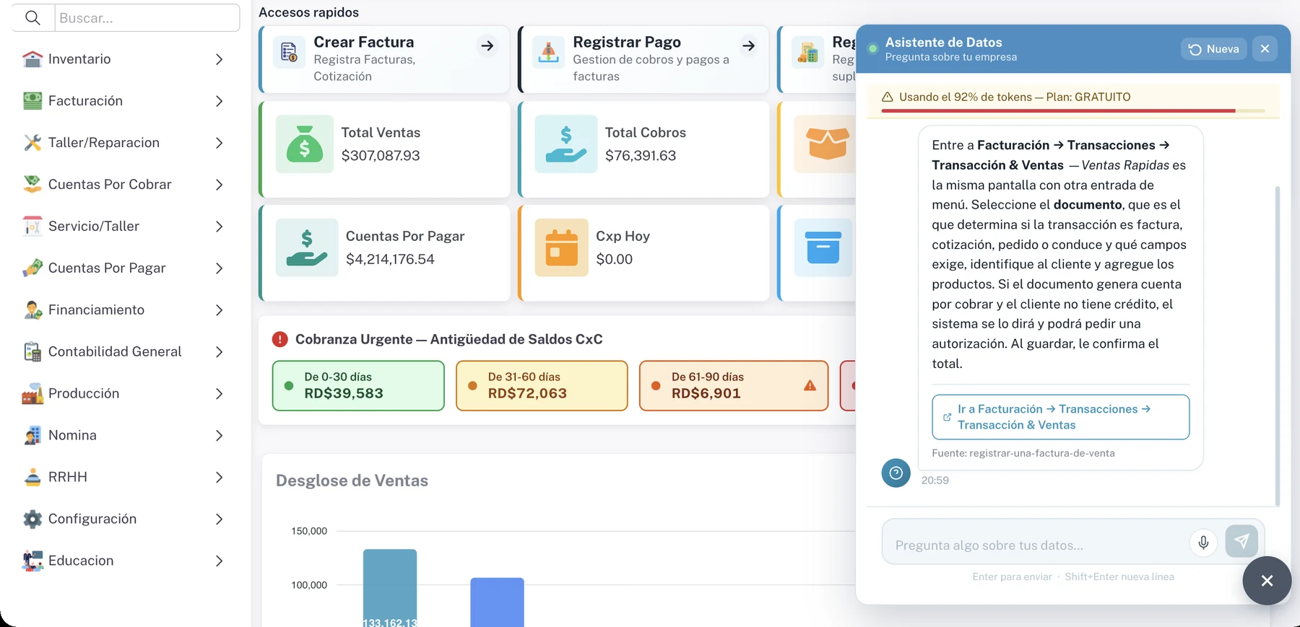Click the chat panel vertical scrollbar
Screen dimensions: 1300x627
pyautogui.click(x=1278, y=346)
